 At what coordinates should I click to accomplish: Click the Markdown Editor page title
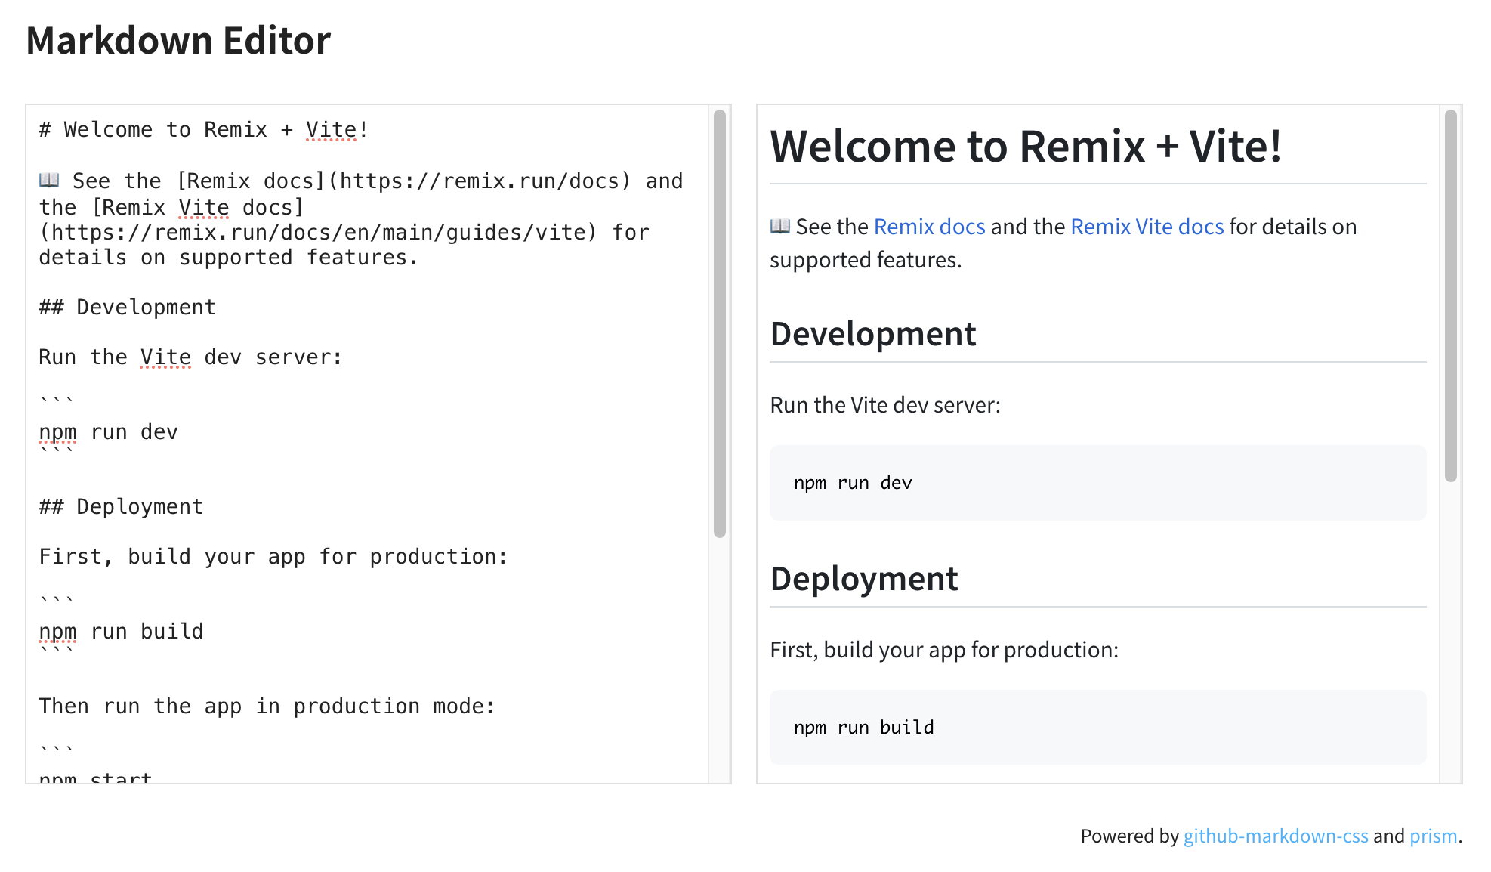point(178,41)
